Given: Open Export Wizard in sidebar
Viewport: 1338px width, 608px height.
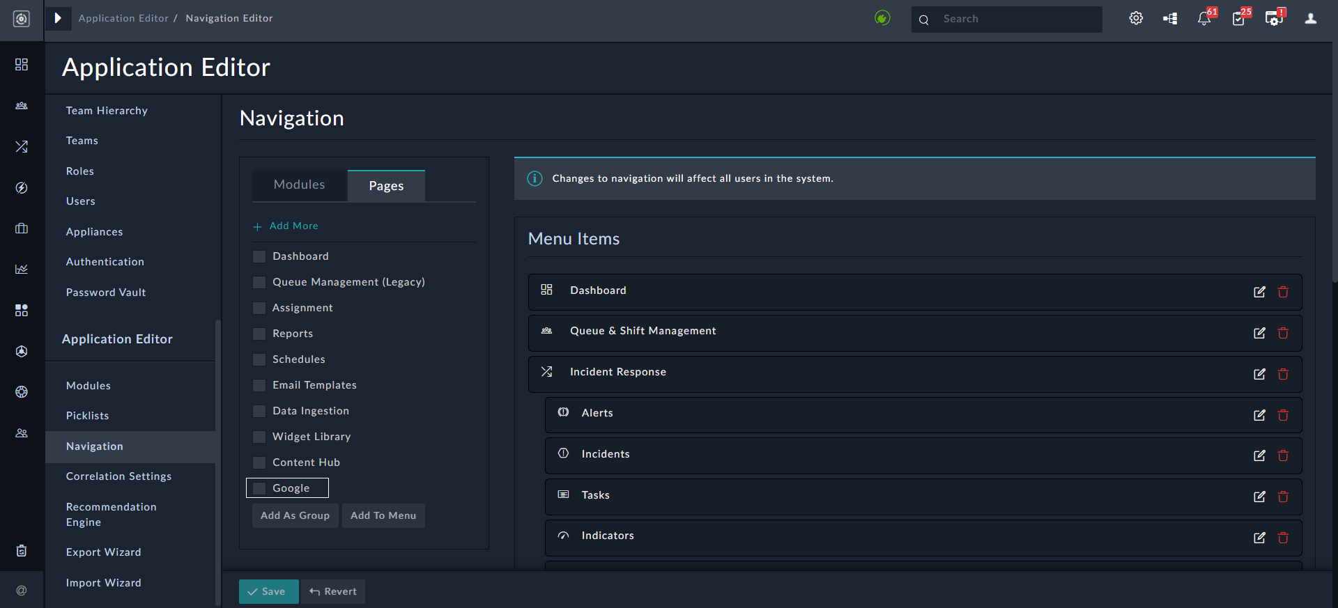Looking at the screenshot, I should [103, 552].
